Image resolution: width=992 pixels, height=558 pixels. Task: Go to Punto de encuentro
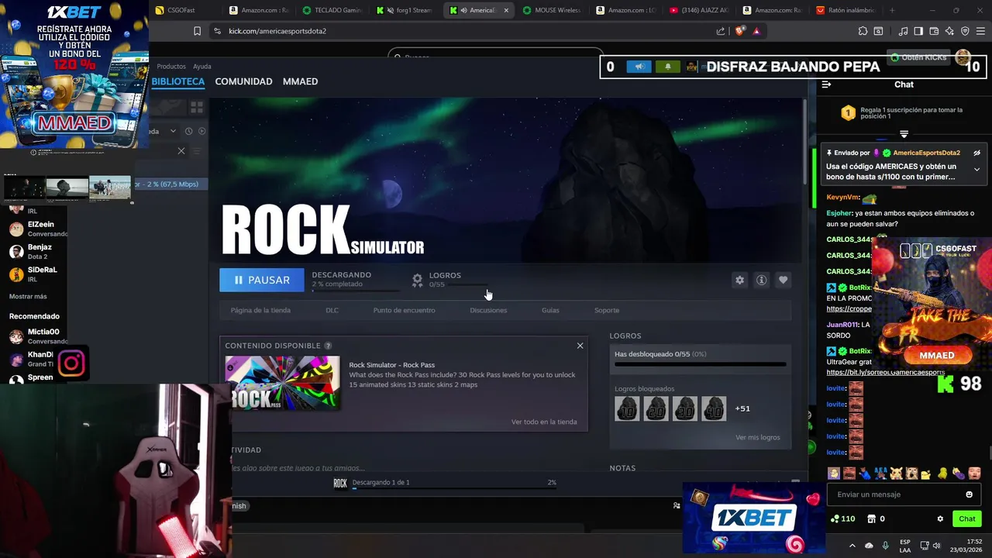pyautogui.click(x=404, y=310)
